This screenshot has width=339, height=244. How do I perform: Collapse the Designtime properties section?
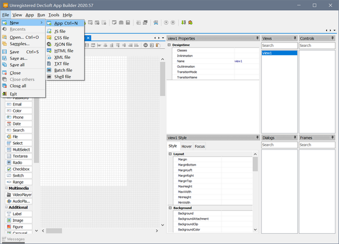tap(170, 45)
